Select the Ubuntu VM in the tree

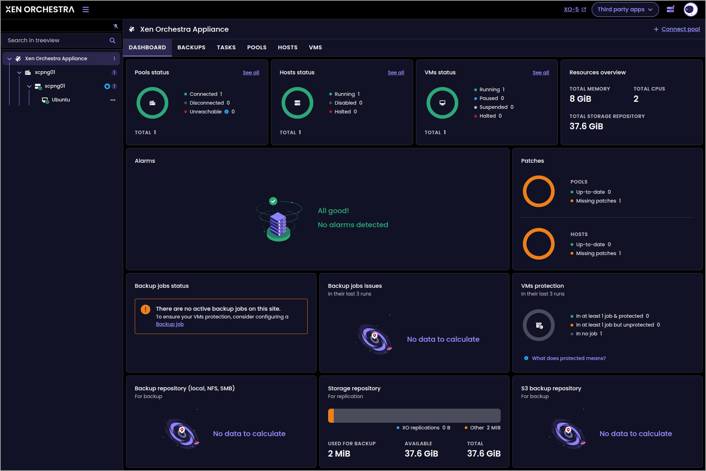tap(61, 100)
